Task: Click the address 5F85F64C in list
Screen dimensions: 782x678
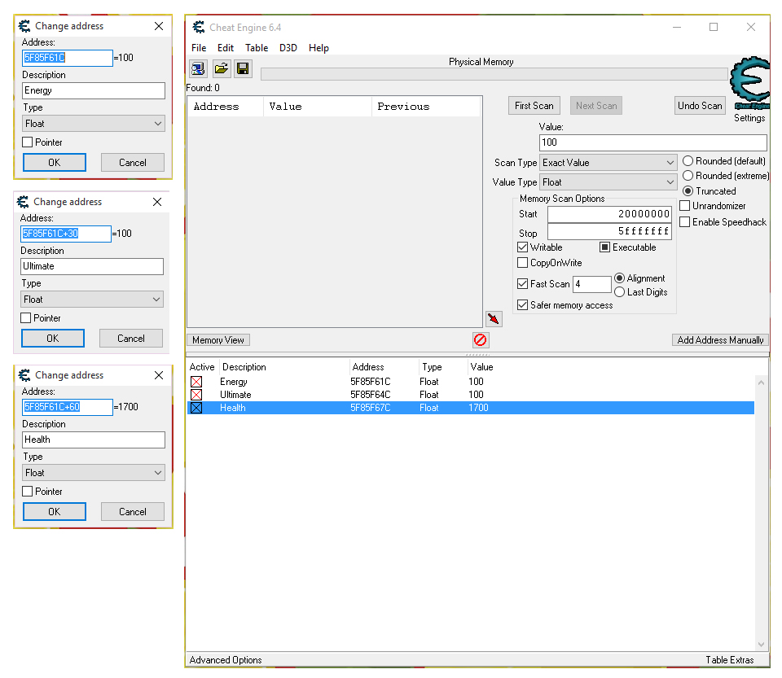Action: (x=370, y=395)
